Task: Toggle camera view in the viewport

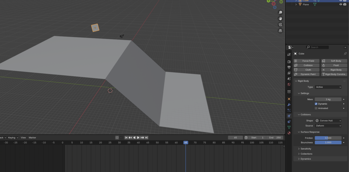Action: point(280,25)
